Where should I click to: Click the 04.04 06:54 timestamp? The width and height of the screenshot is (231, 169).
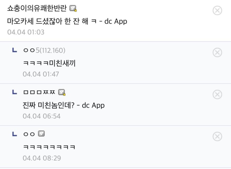[x=41, y=116]
